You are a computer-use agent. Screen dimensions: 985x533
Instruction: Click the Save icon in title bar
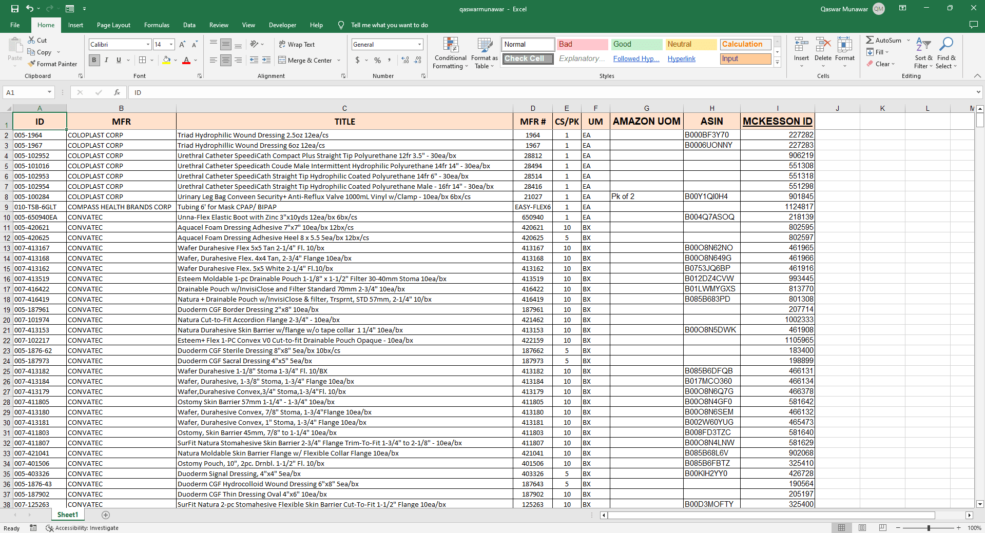pyautogui.click(x=14, y=9)
